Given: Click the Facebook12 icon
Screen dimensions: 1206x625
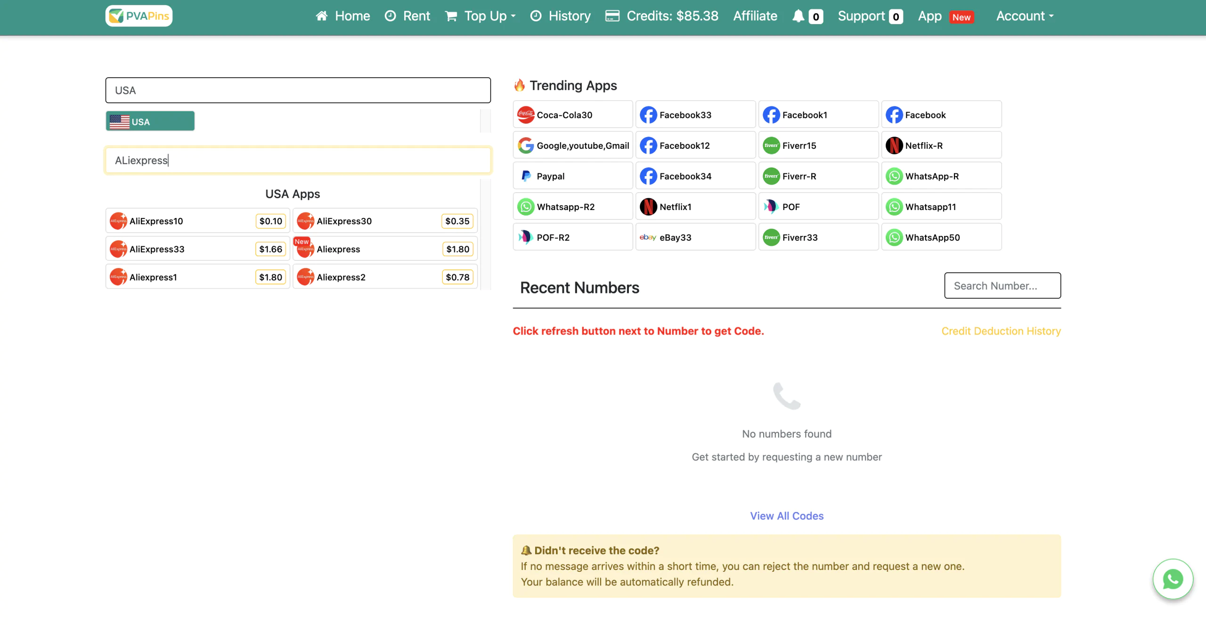Looking at the screenshot, I should pyautogui.click(x=648, y=145).
